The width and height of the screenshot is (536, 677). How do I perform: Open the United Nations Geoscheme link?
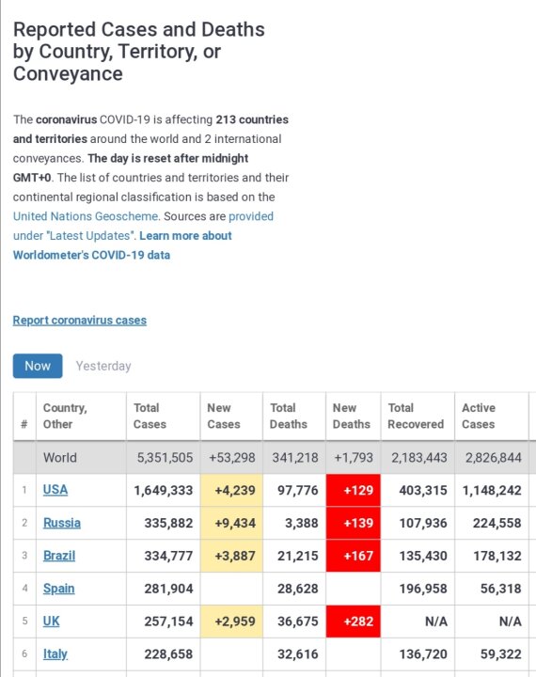click(86, 216)
